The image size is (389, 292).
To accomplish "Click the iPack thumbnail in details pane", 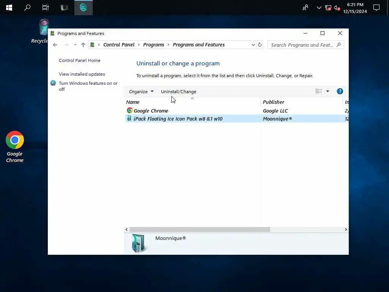I will (x=138, y=243).
